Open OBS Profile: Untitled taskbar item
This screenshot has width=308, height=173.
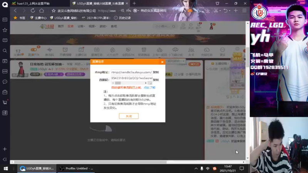pos(76,168)
